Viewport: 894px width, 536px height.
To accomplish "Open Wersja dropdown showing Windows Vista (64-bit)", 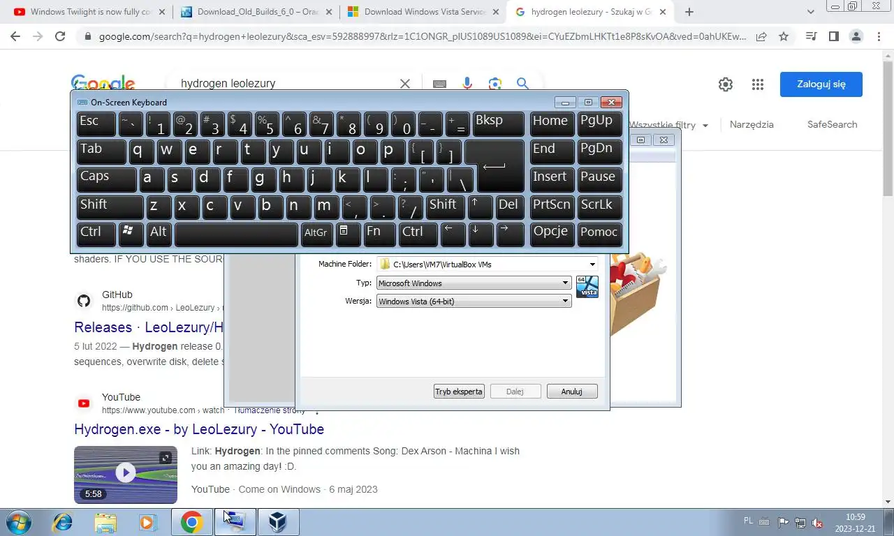I will point(474,301).
